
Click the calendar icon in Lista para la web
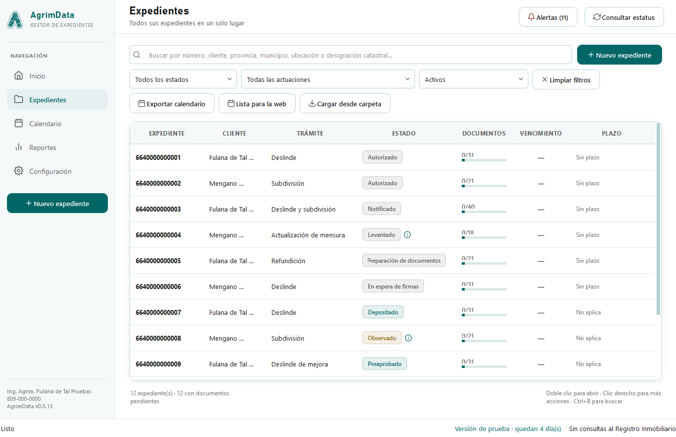pos(231,104)
